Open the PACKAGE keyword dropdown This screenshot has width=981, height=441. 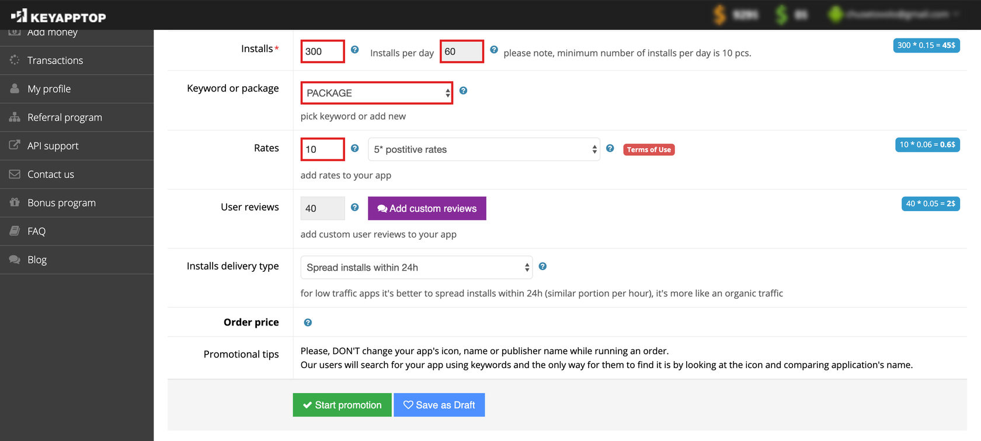[x=377, y=93]
